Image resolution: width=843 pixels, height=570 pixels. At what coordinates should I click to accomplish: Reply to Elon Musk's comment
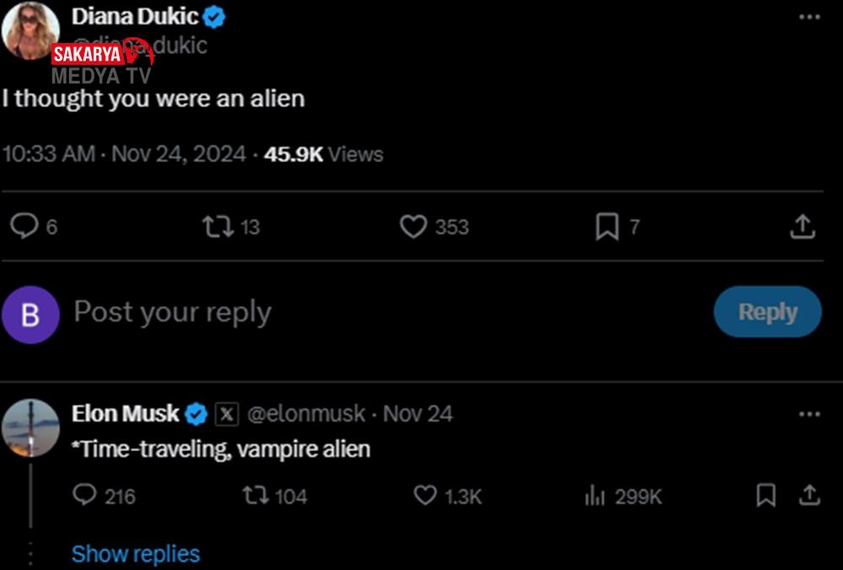85,496
